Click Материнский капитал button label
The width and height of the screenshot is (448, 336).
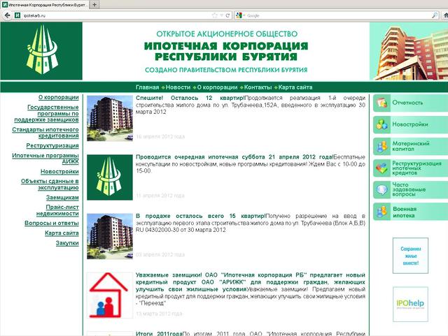411,146
